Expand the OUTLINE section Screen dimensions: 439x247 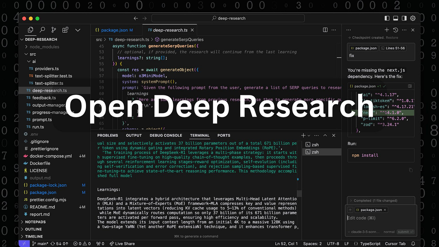[33, 229]
